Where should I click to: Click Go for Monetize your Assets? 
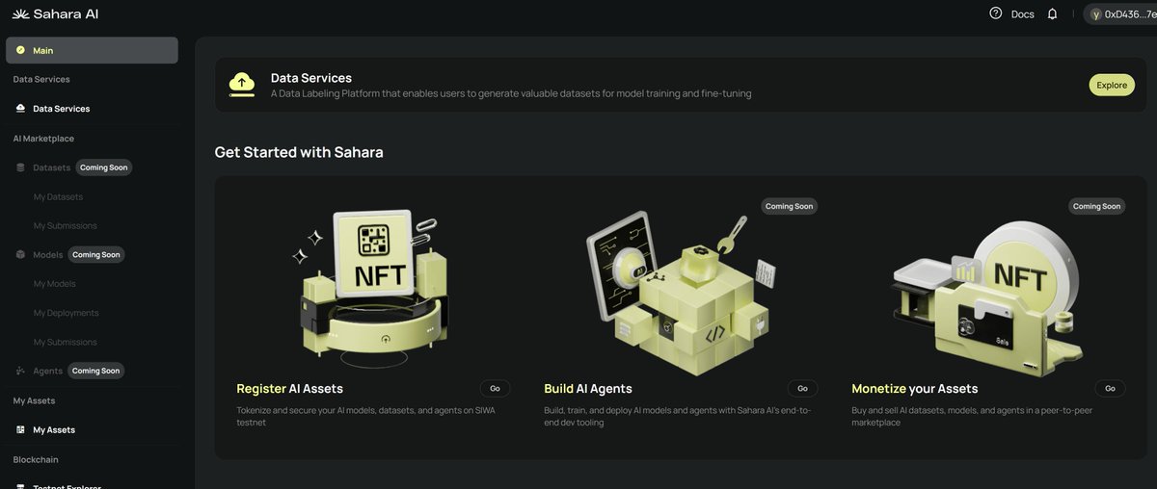pyautogui.click(x=1110, y=389)
